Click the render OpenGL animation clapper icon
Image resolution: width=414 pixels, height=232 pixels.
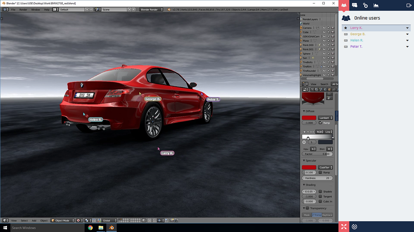[176, 220]
